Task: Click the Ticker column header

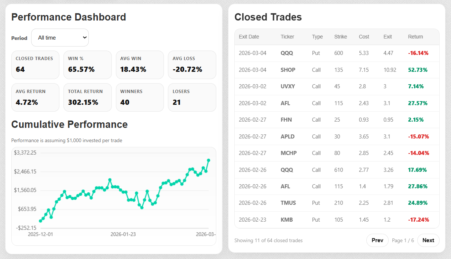Action: [x=287, y=37]
